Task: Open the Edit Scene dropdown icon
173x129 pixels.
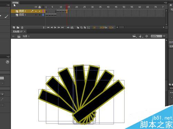Action: 134,36
